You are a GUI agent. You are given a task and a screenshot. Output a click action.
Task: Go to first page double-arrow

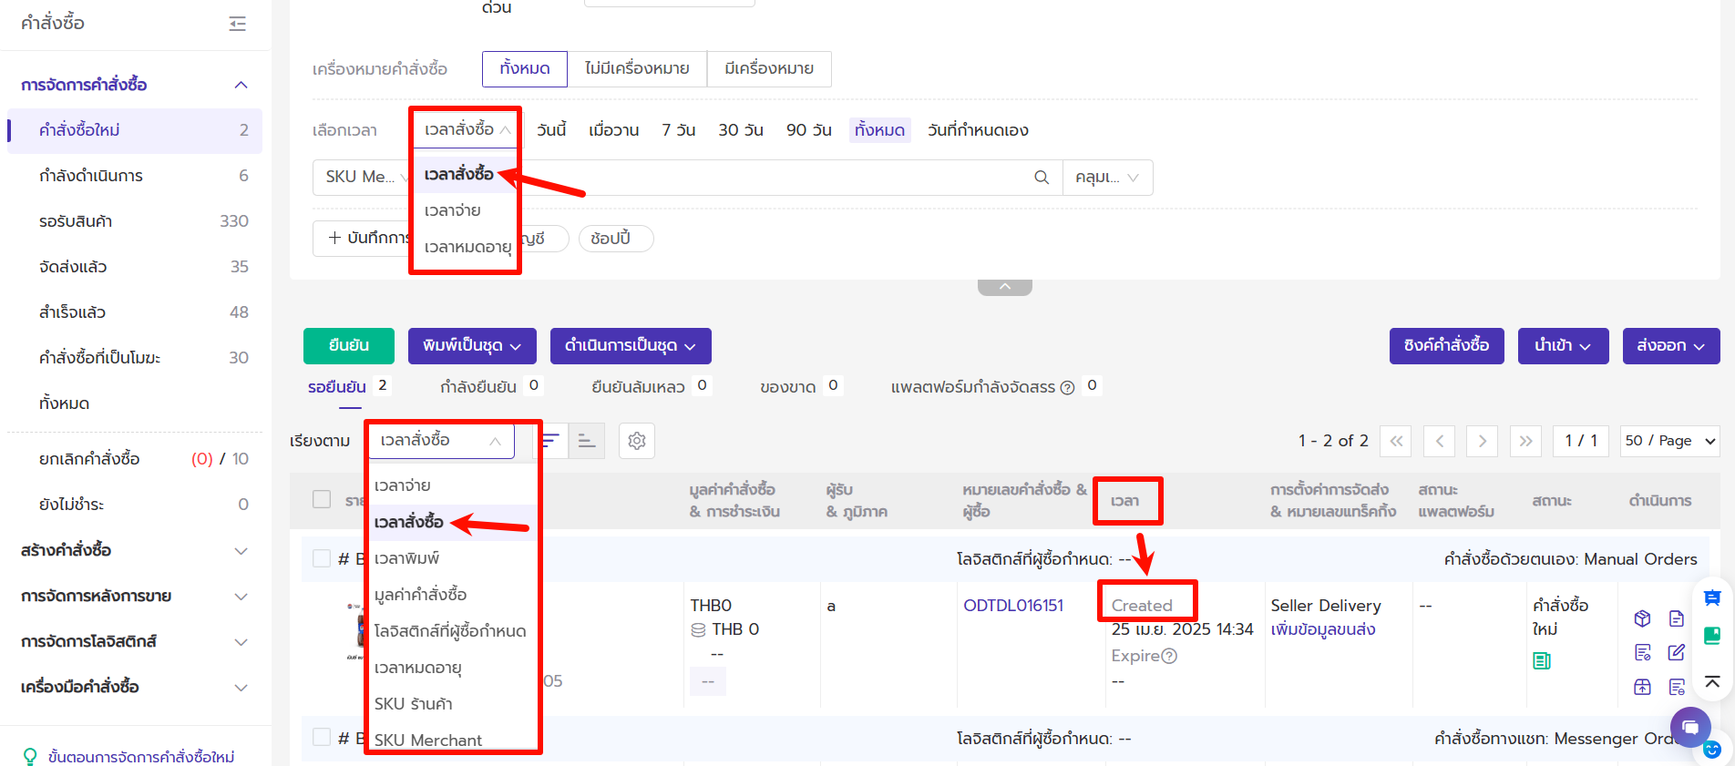[x=1396, y=441]
